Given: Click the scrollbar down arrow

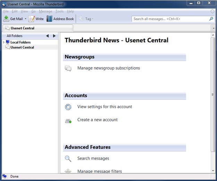Looking at the screenshot, I should click(x=213, y=171).
